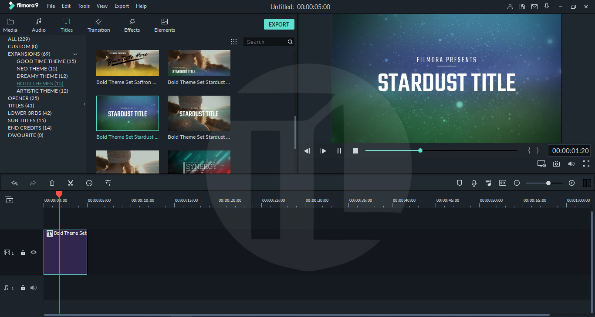This screenshot has width=595, height=317.
Task: Click the Zoom to fit timeline icon
Action: click(x=502, y=183)
